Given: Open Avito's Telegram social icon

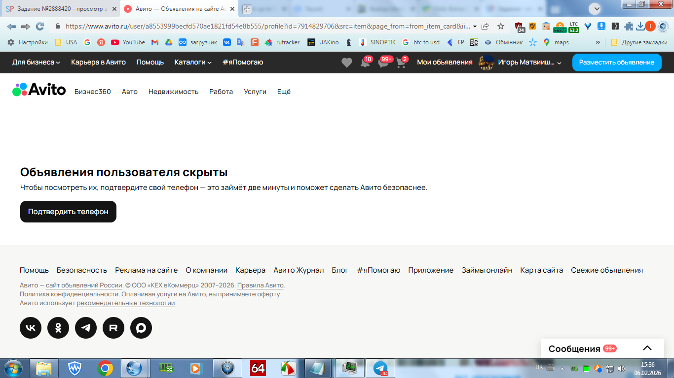Looking at the screenshot, I should [x=86, y=328].
